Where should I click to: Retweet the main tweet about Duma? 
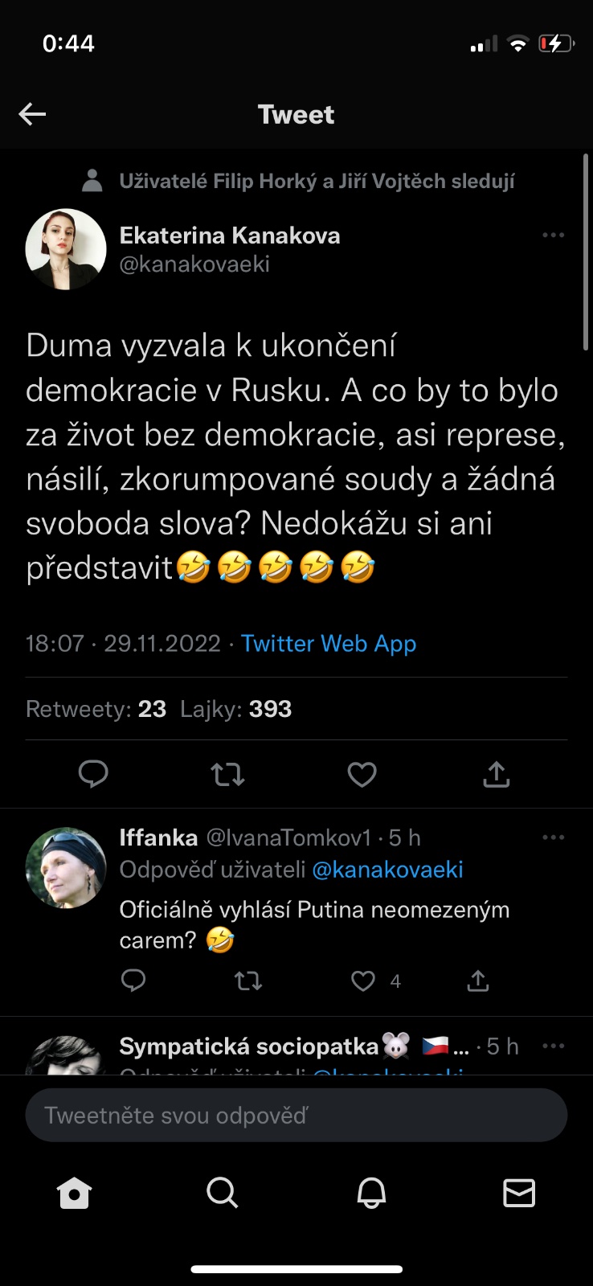[x=227, y=774]
